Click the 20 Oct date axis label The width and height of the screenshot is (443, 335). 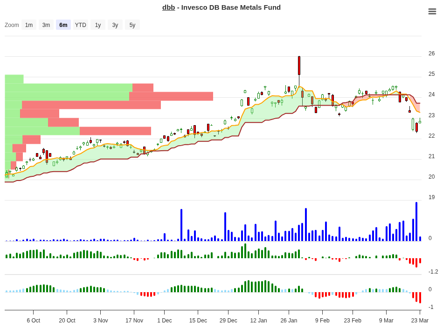pyautogui.click(x=67, y=320)
